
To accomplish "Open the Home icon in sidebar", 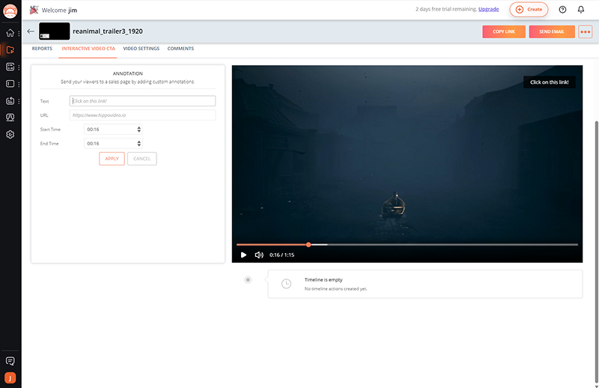I will coord(10,33).
